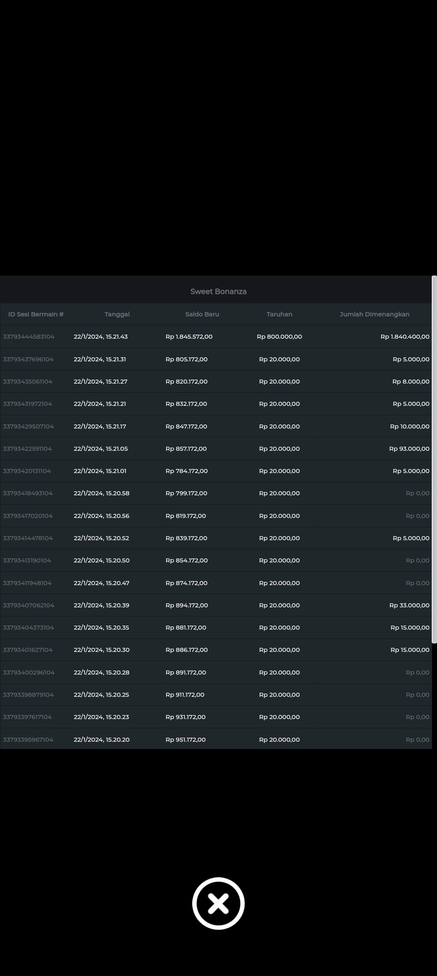Click the Taruhan column header
The width and height of the screenshot is (437, 976).
(x=279, y=314)
